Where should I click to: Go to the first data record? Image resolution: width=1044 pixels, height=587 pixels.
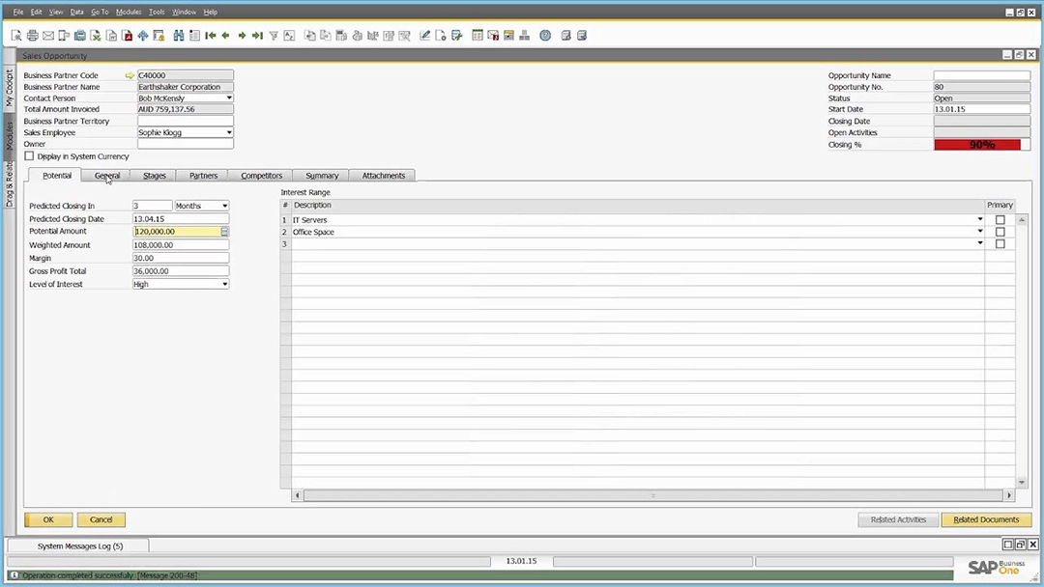coord(211,36)
